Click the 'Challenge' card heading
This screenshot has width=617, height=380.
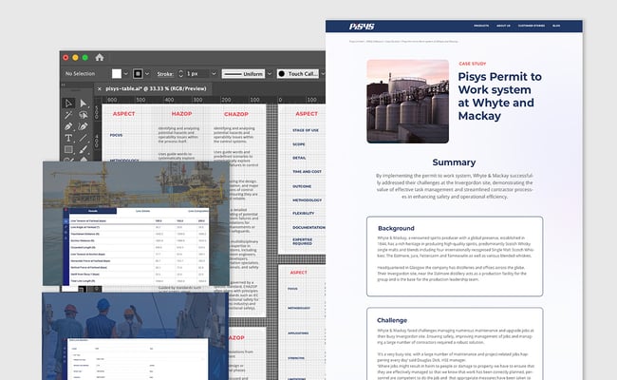tap(392, 320)
